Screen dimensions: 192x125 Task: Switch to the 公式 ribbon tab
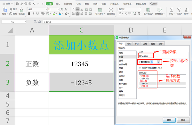78,4
